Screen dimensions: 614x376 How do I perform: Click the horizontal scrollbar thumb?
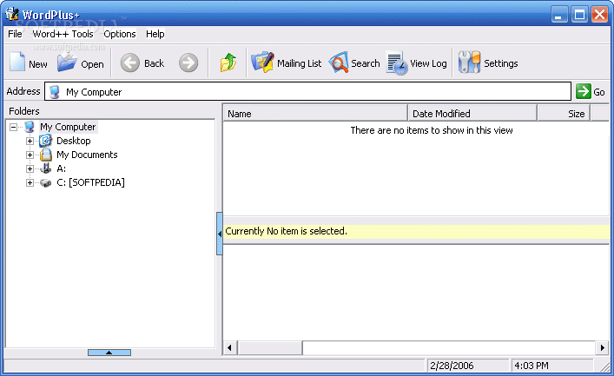269,347
